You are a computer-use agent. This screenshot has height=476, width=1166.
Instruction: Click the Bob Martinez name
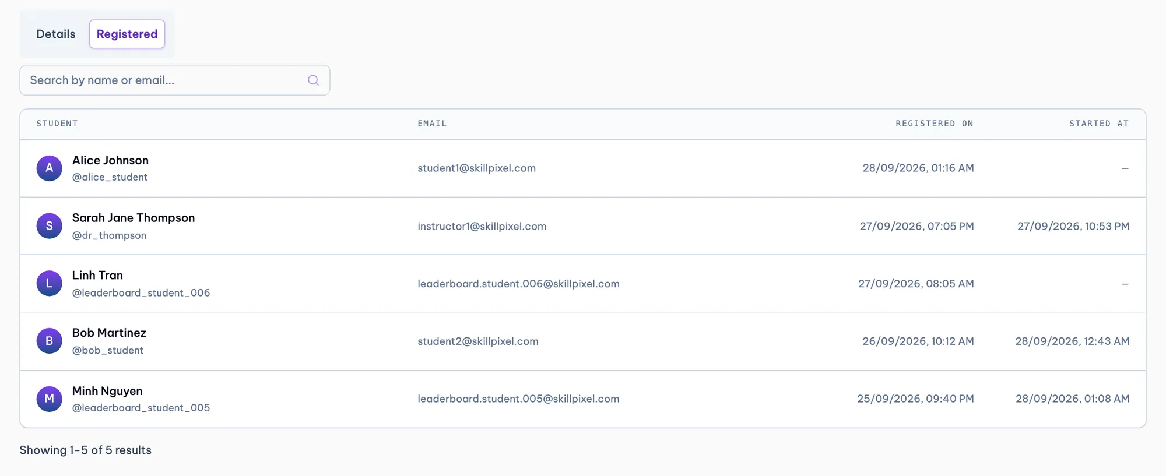tap(109, 333)
